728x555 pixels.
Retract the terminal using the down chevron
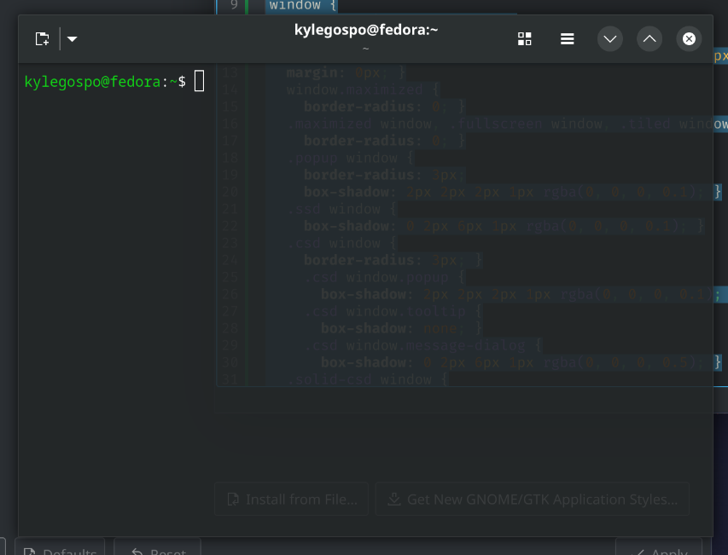point(609,38)
